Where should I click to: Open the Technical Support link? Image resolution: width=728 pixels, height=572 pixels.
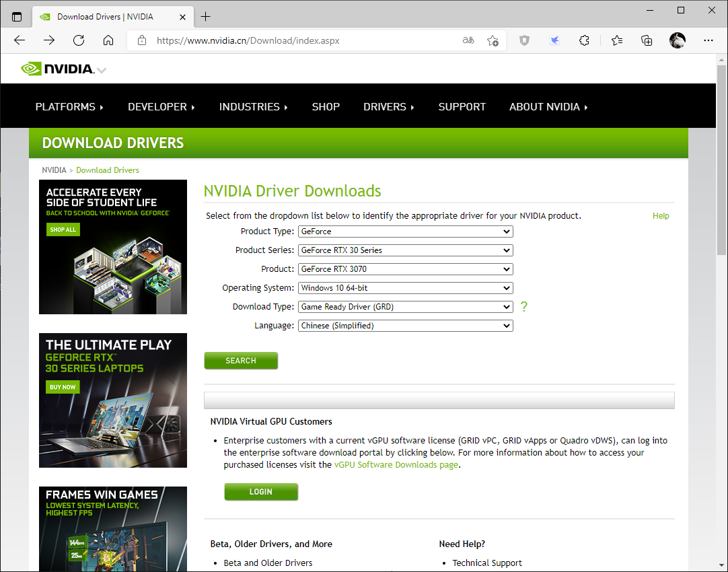click(x=487, y=563)
